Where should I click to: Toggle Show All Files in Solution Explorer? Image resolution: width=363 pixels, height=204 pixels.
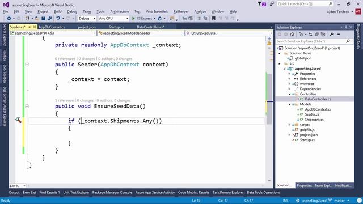pos(323,35)
